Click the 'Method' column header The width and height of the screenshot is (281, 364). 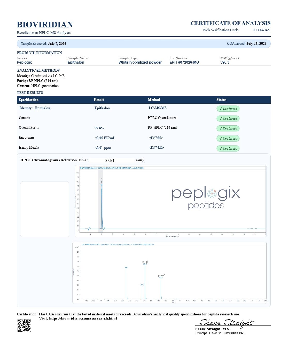tap(154, 100)
